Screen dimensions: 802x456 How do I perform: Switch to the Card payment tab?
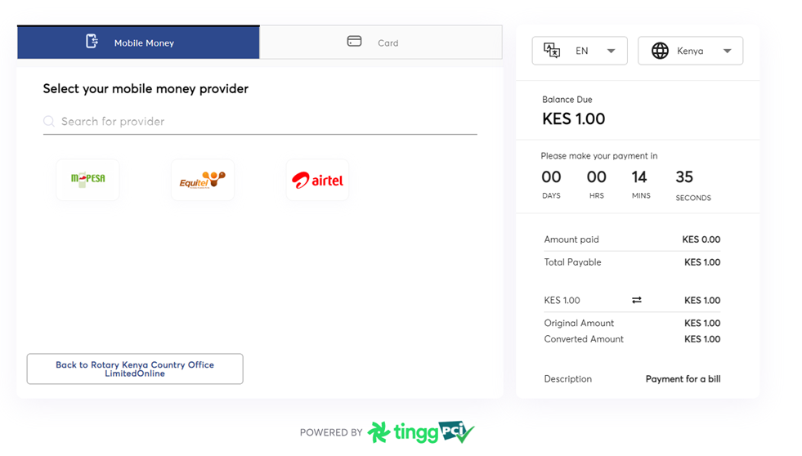pyautogui.click(x=381, y=42)
